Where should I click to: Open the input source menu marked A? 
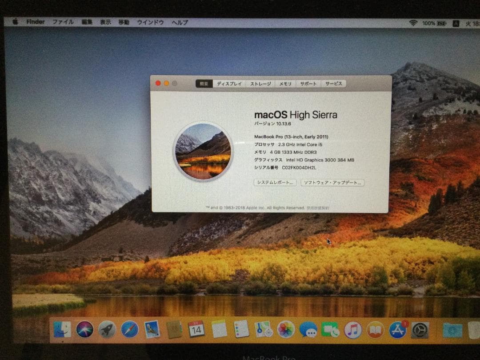(x=454, y=23)
